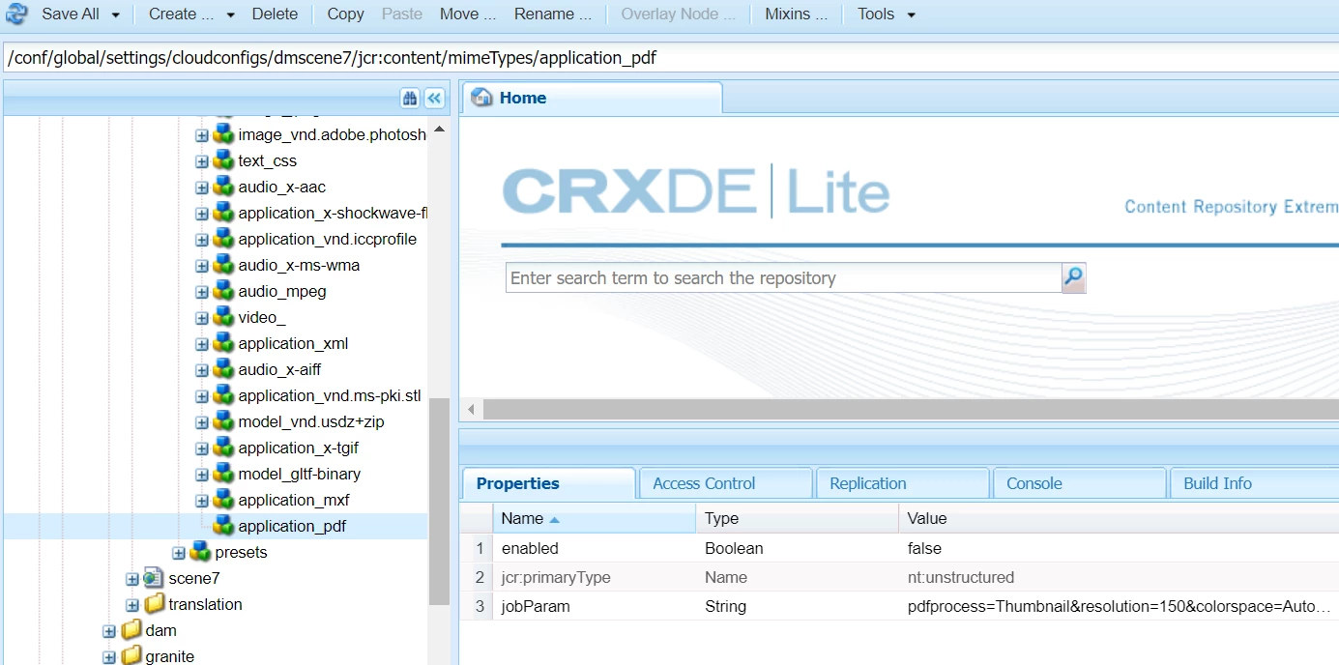The height and width of the screenshot is (665, 1339).
Task: Click the application_pdf node icon
Action: (223, 526)
